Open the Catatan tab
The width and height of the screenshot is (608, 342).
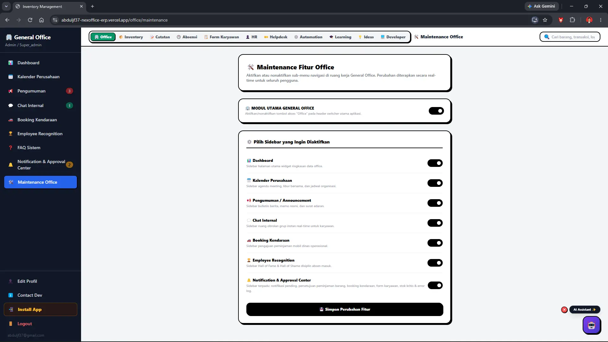(160, 37)
